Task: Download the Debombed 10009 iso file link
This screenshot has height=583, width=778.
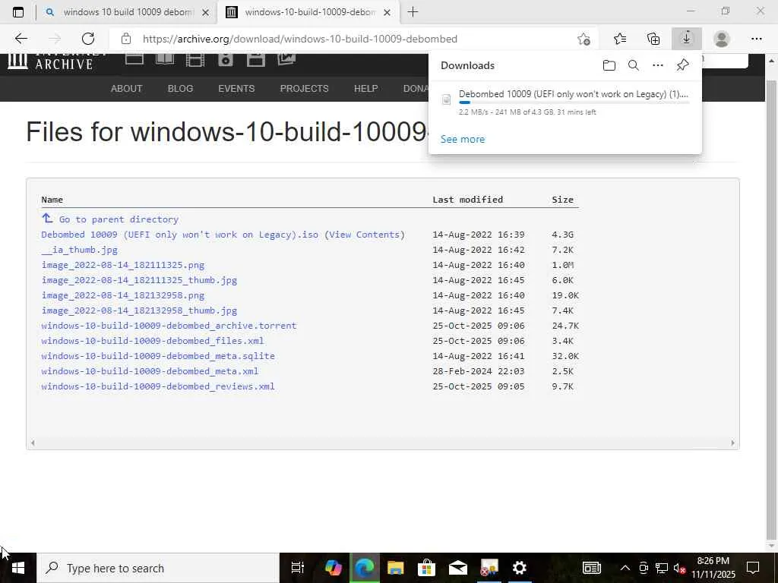Action: click(x=179, y=235)
